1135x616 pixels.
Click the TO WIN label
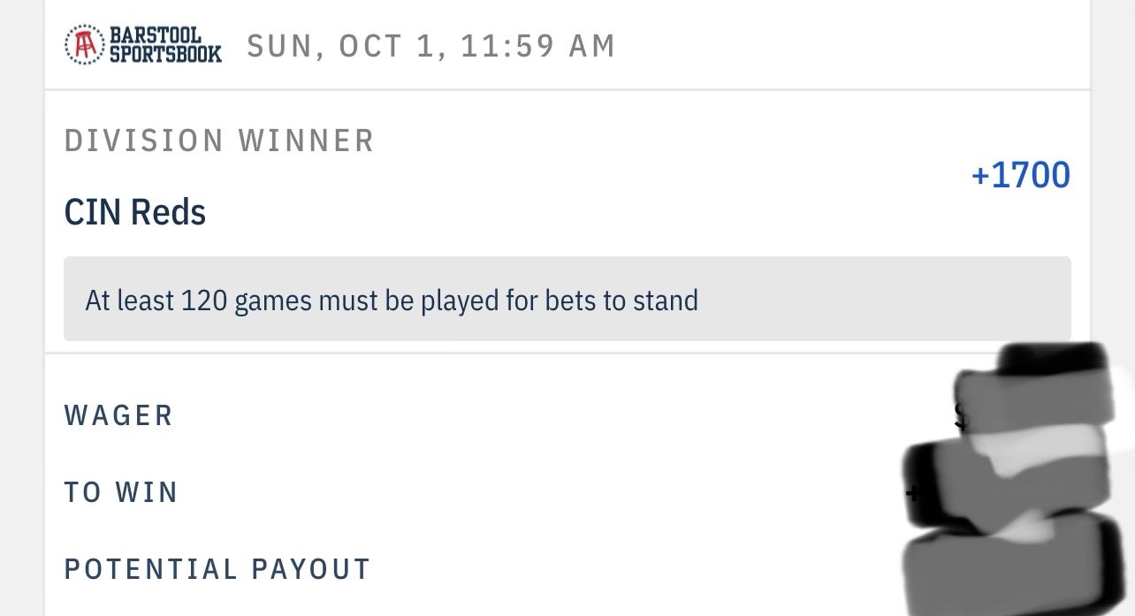point(121,492)
